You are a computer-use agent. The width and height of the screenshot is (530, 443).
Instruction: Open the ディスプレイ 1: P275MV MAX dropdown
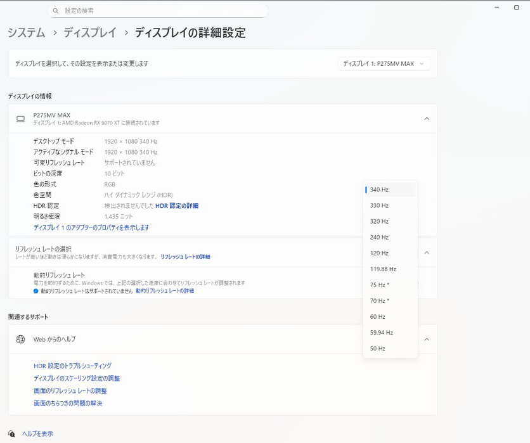384,63
